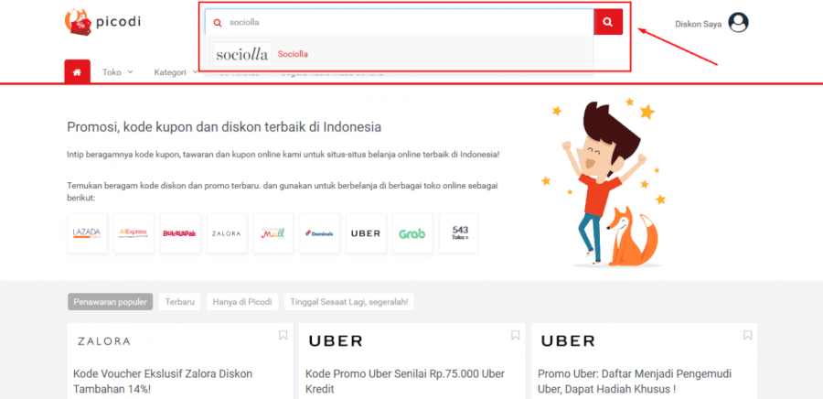Bookmark the Zalora voucher offer
Viewport: 823px width, 399px height.
pos(283,335)
